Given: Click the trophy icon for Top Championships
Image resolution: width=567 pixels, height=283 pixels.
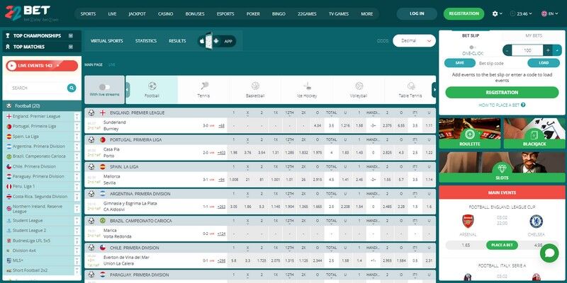Looking at the screenshot, I should [x=8, y=36].
